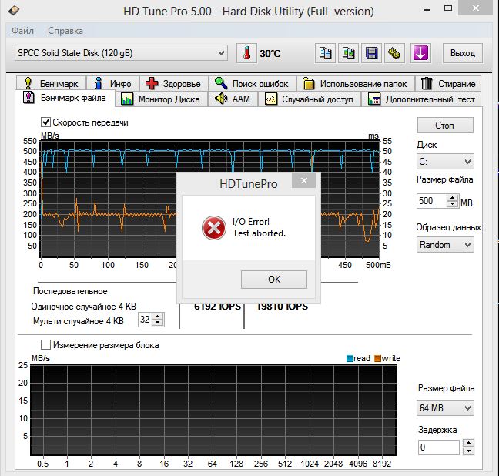Switch to the Стирание tab
499x476 pixels.
tap(448, 83)
